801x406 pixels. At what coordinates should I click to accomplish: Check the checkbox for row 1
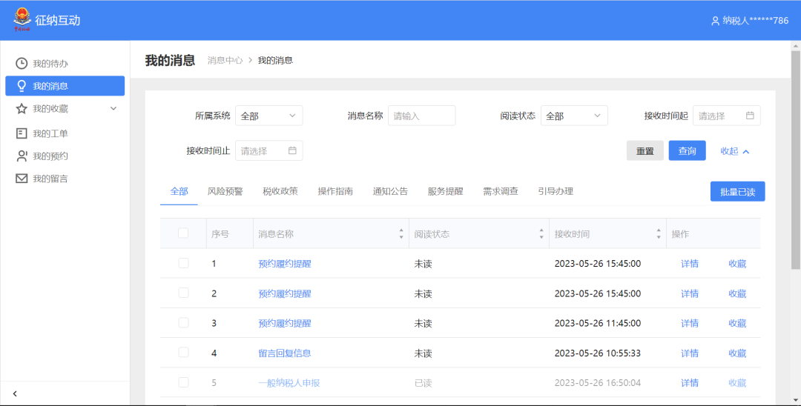pyautogui.click(x=183, y=263)
